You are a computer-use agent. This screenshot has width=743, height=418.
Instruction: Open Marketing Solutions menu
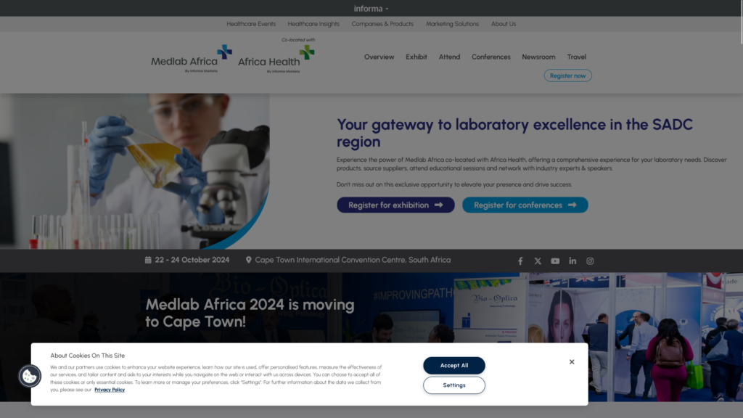(x=453, y=24)
